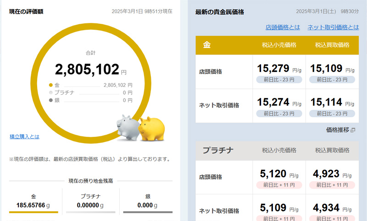
Task: Open the ネット取引価格とは link
Action: (x=333, y=27)
